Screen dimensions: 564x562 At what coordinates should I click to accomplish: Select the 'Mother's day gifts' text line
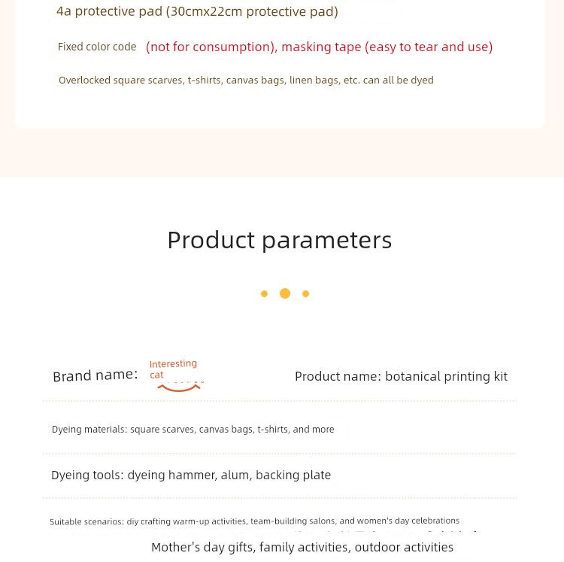[302, 547]
